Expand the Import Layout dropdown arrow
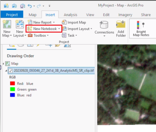This screenshot has height=132, width=156. (x=91, y=29)
